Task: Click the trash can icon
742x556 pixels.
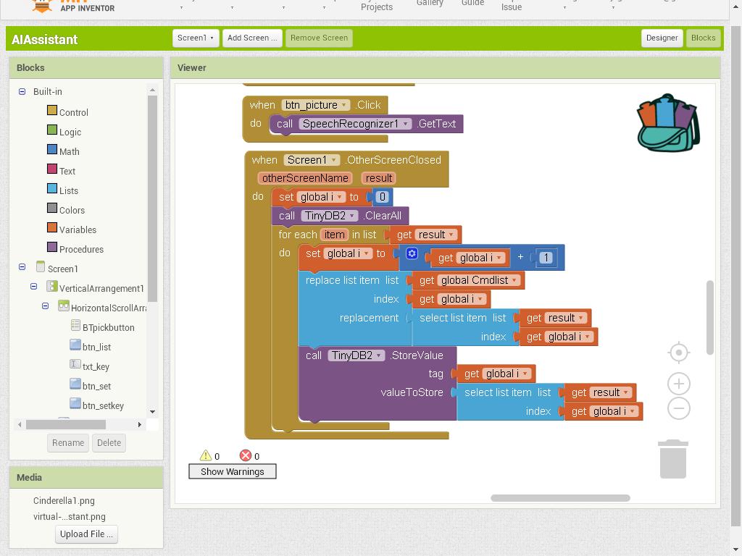Action: click(x=673, y=459)
